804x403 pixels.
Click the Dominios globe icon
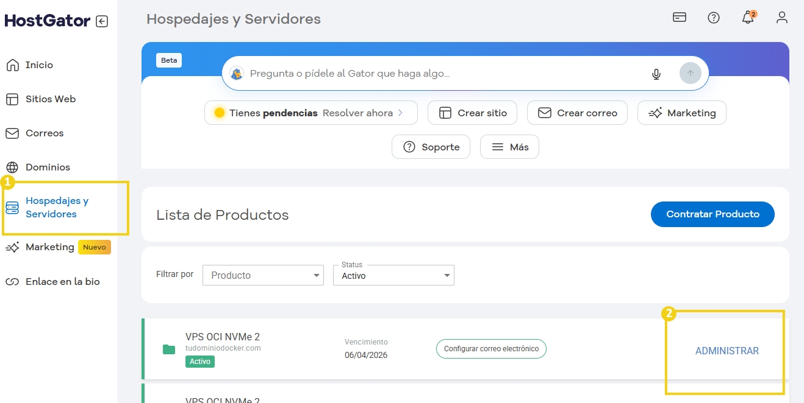(12, 167)
